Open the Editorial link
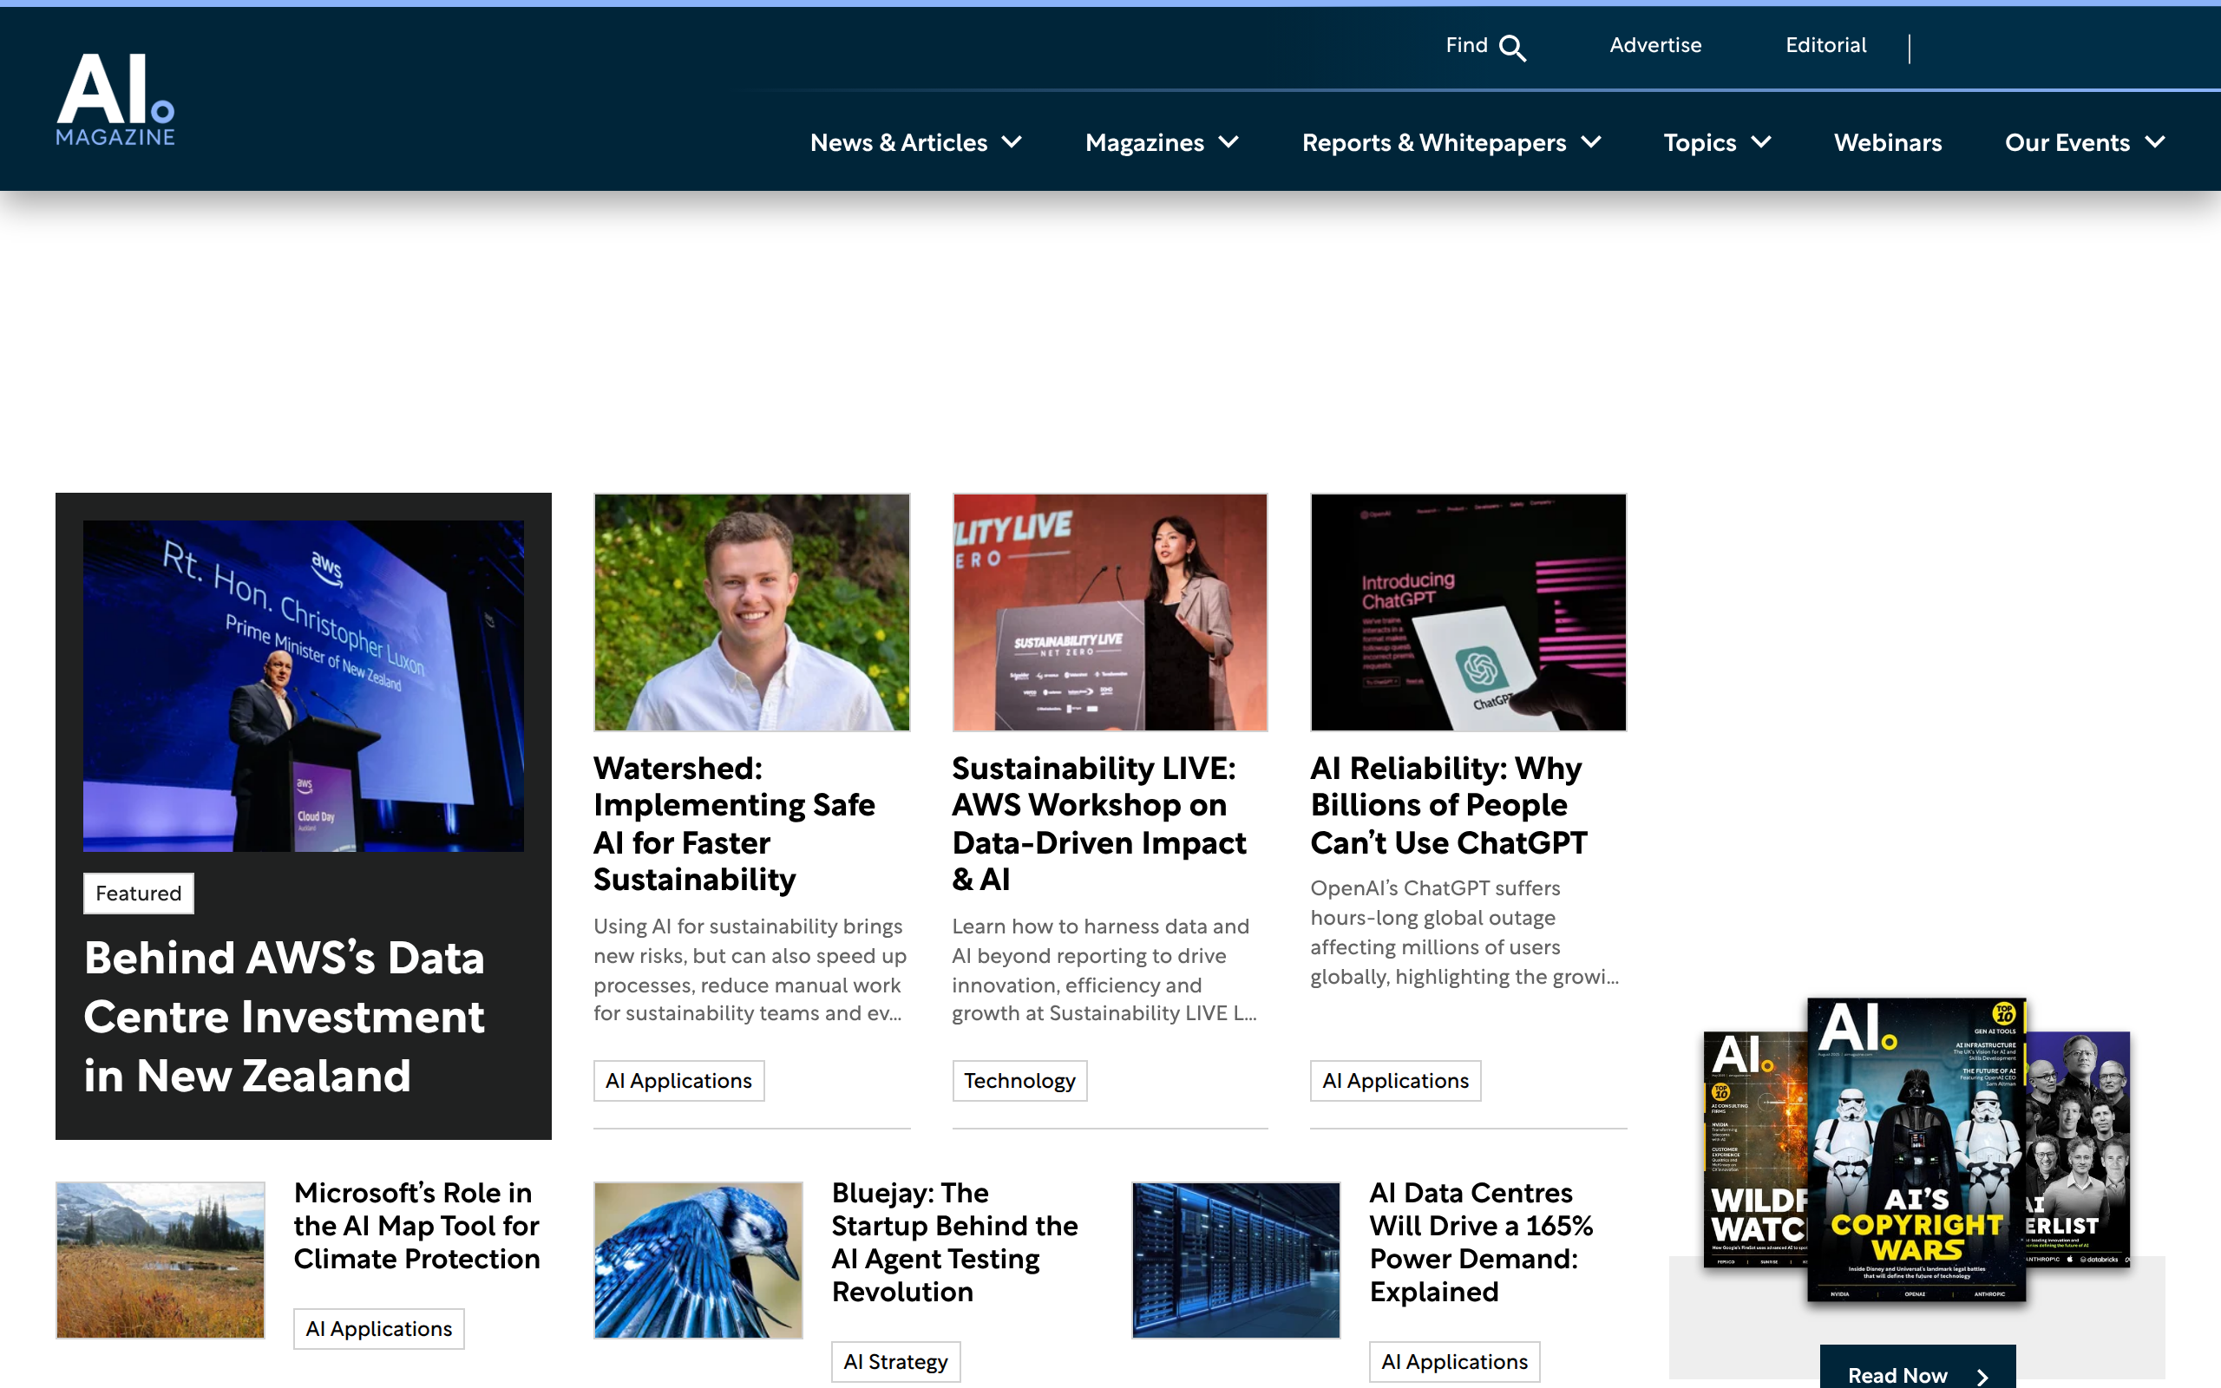Image resolution: width=2221 pixels, height=1388 pixels. point(1825,45)
